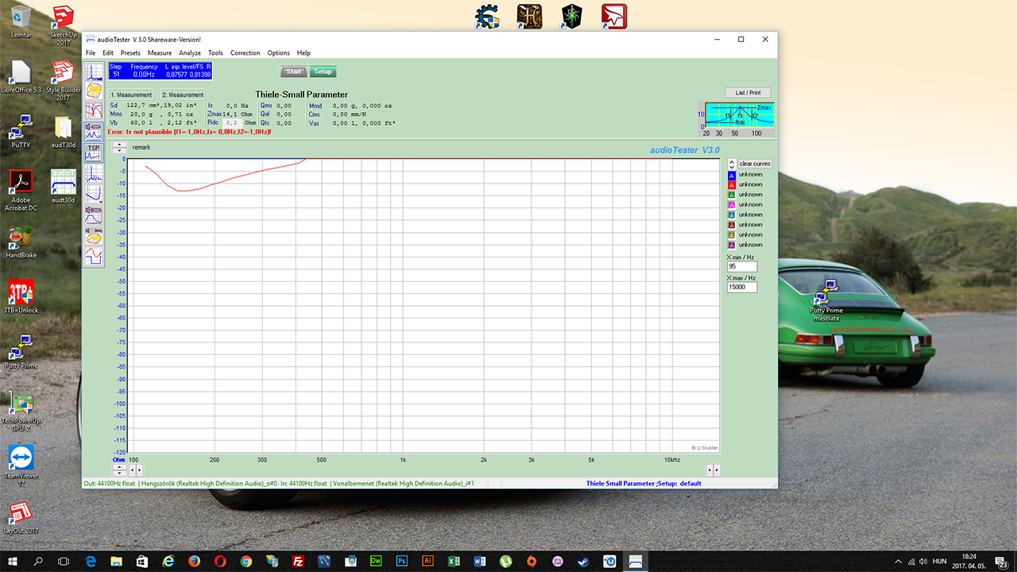Open File Explorer from the taskbar
The height and width of the screenshot is (572, 1017).
click(x=114, y=561)
